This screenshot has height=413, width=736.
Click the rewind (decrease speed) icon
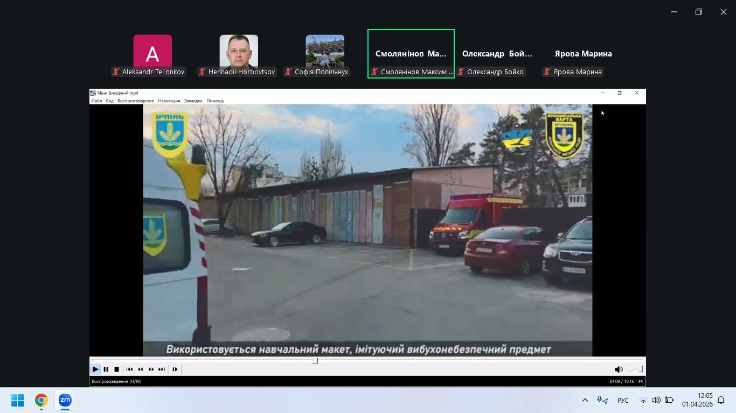140,369
